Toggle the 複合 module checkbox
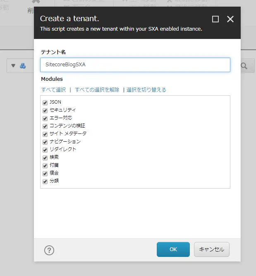The width and height of the screenshot is (256, 276). [45, 174]
